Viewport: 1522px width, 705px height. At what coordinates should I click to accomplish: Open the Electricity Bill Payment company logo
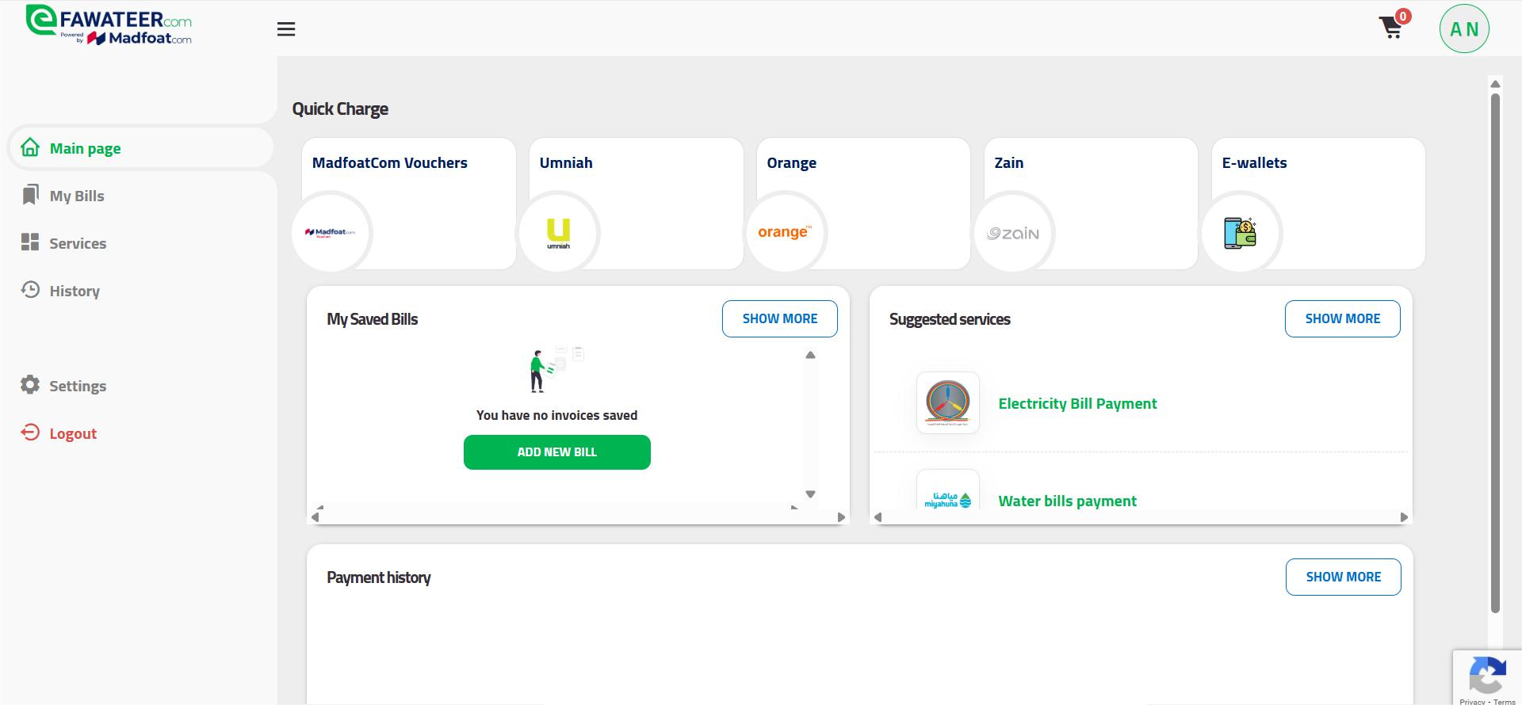tap(947, 403)
